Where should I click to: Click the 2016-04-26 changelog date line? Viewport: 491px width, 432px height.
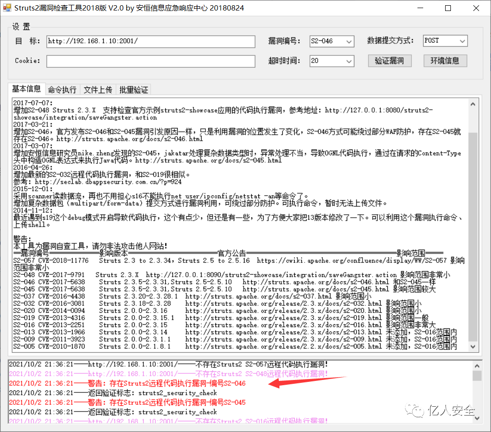[33, 168]
